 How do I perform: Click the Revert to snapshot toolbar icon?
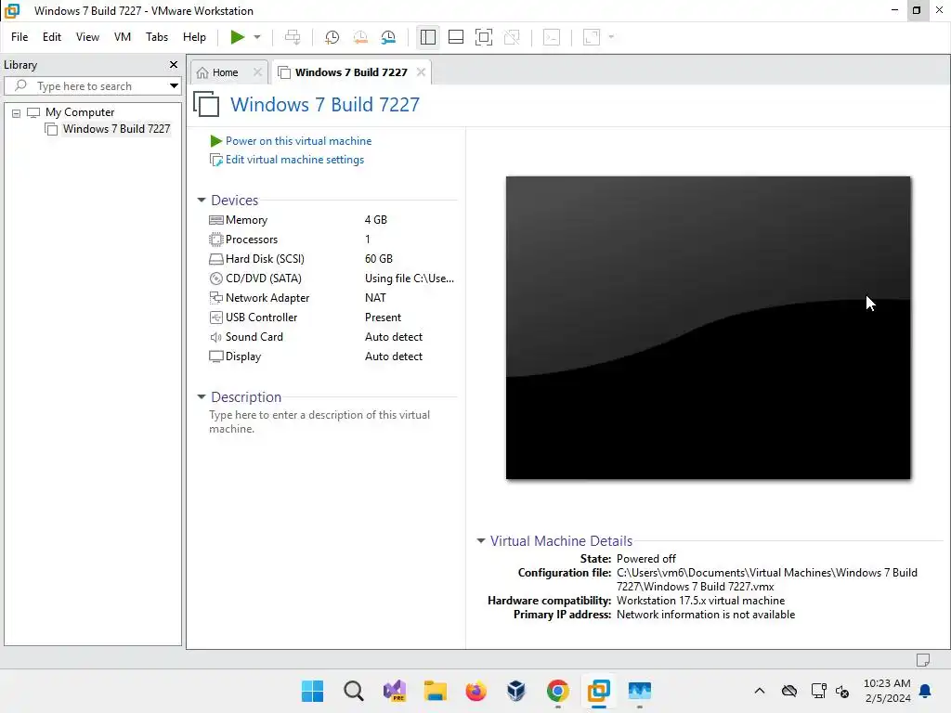point(360,37)
